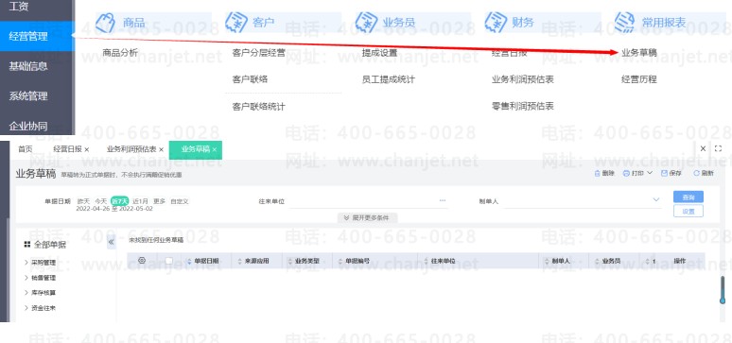Open 客户联络 link
The image size is (732, 343).
pos(250,79)
